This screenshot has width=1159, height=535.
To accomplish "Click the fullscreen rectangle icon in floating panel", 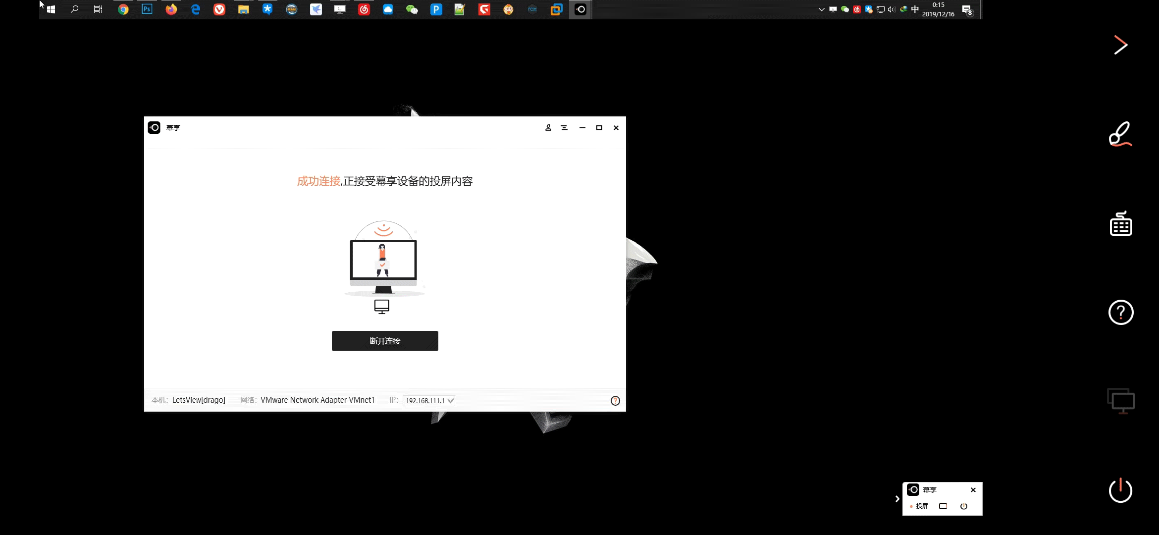I will (x=943, y=506).
